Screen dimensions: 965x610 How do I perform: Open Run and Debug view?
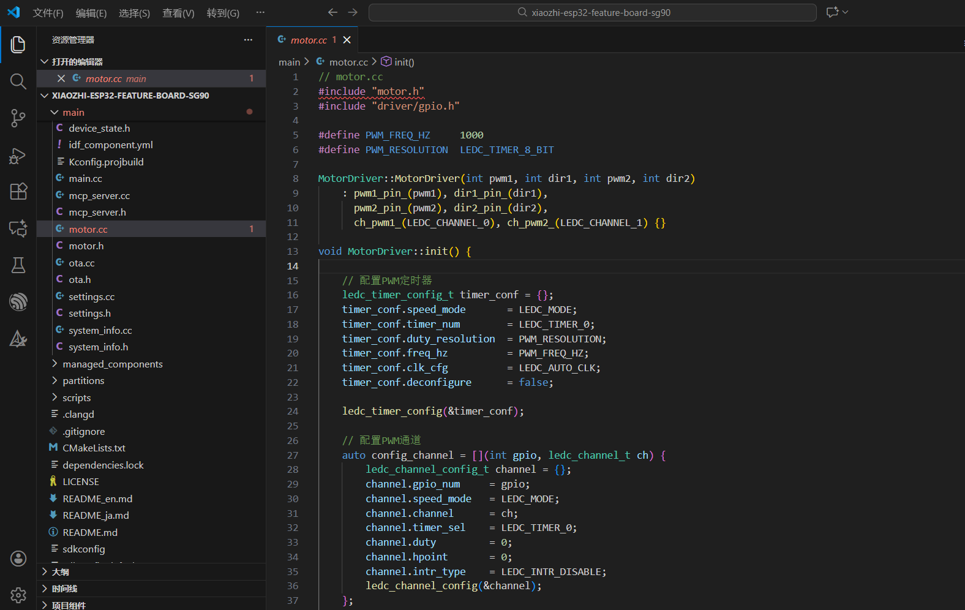[x=18, y=156]
